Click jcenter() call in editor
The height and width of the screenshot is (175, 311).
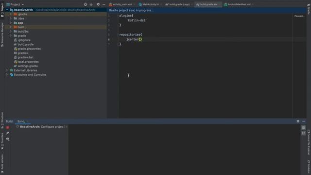click(134, 39)
